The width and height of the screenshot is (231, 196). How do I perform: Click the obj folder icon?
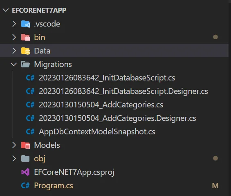(25, 158)
